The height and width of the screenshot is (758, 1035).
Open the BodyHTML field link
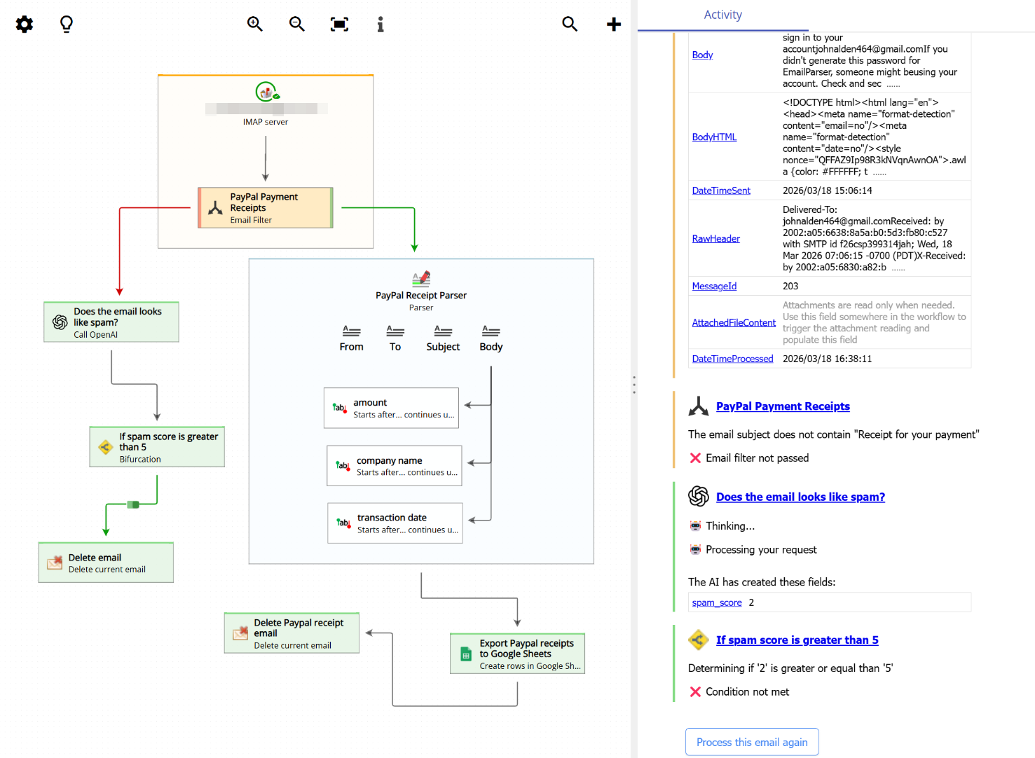714,137
